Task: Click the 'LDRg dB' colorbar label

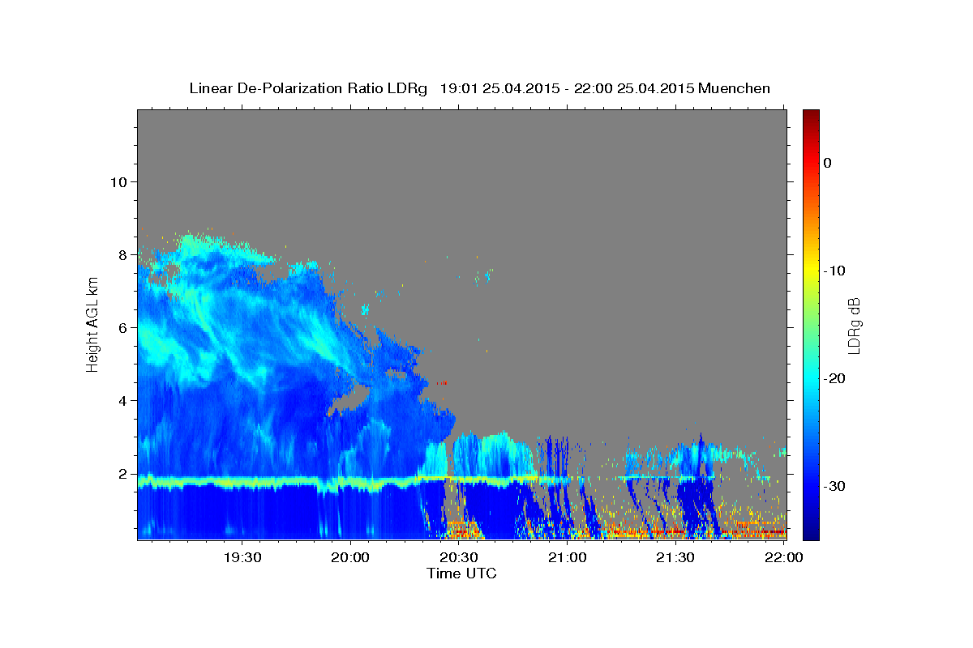Action: (853, 326)
